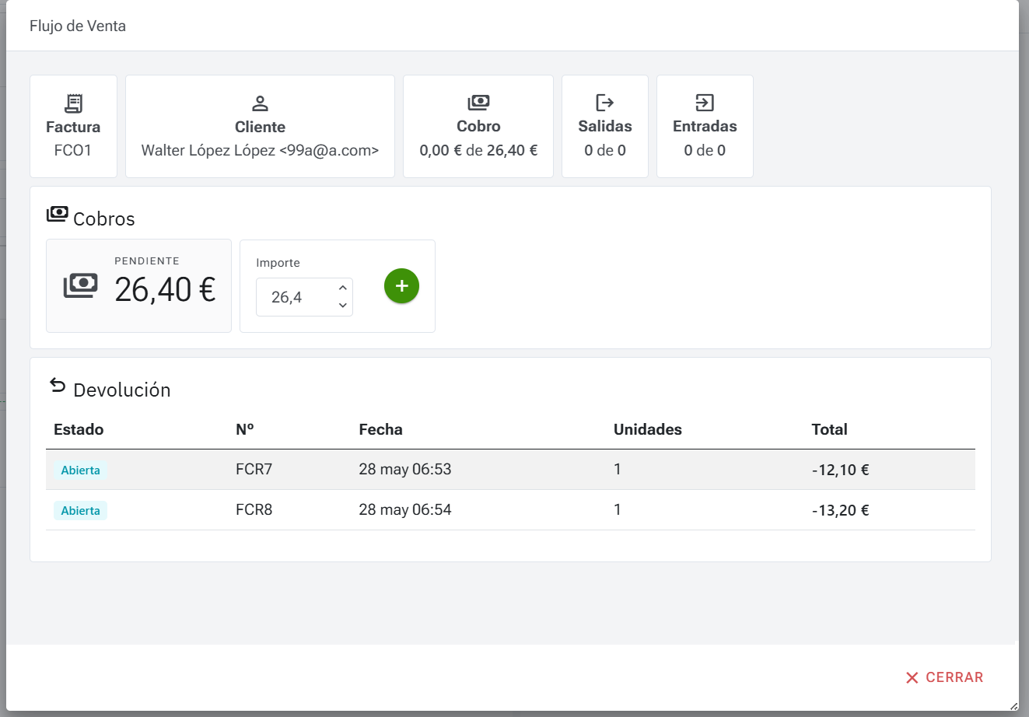Click the Devolución undo arrow icon
The image size is (1029, 717).
click(x=58, y=385)
